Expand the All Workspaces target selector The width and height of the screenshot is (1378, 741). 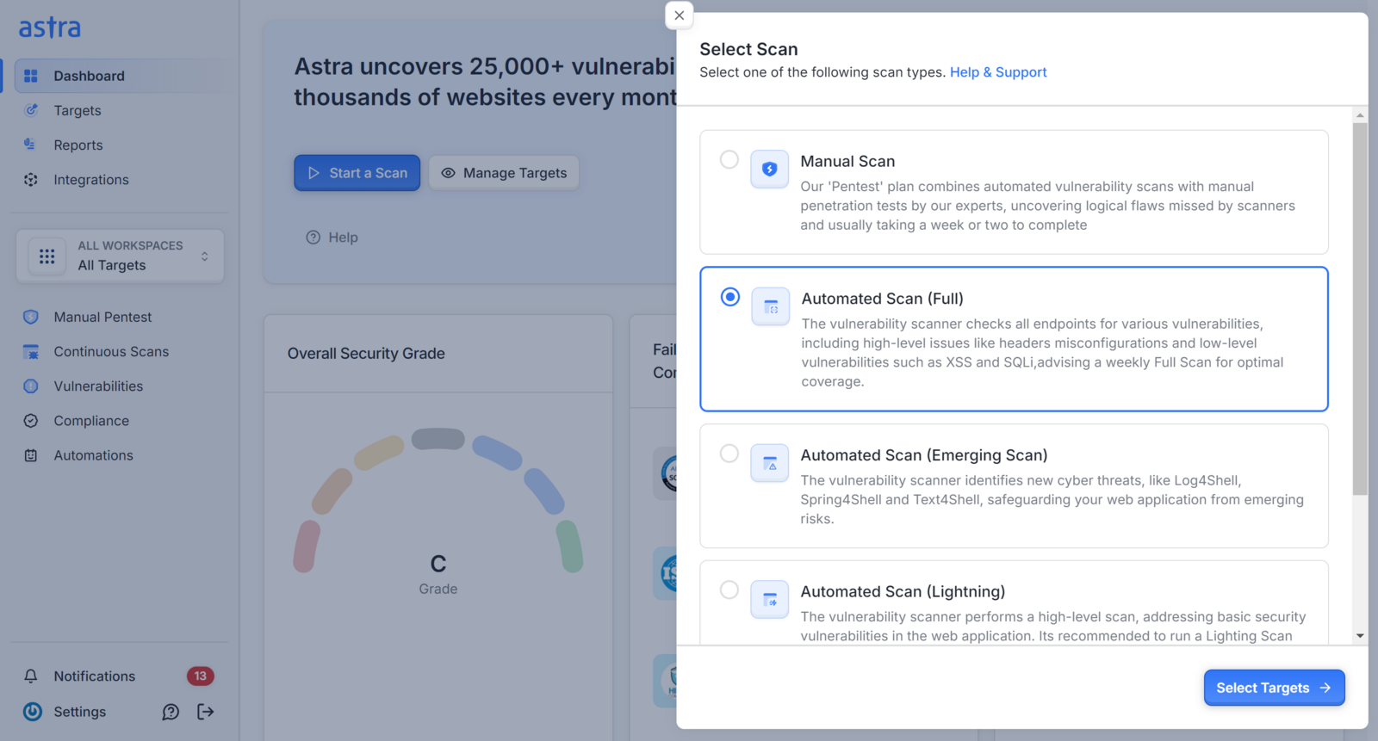coord(120,256)
